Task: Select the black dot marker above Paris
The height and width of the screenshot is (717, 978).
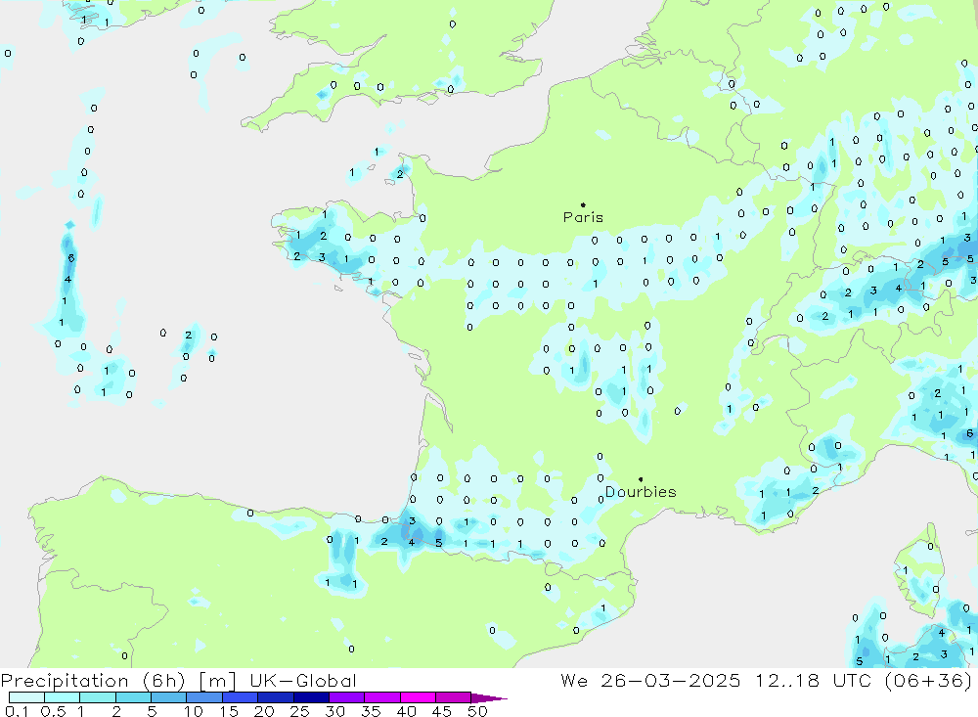Action: click(x=583, y=204)
